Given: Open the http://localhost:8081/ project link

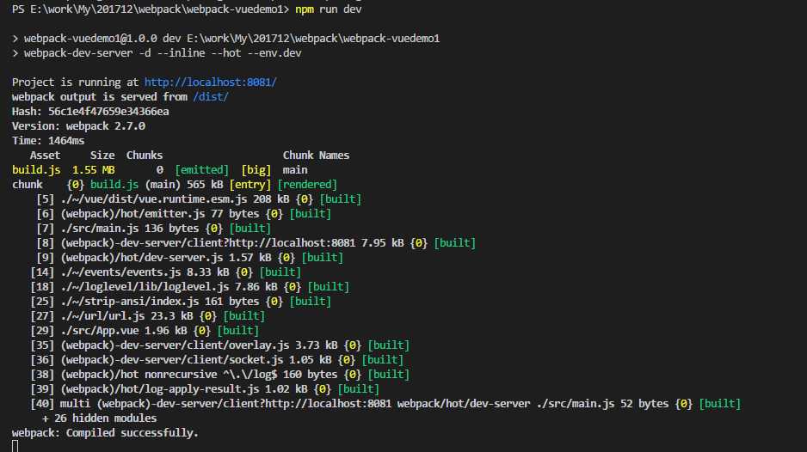Looking at the screenshot, I should pyautogui.click(x=210, y=82).
